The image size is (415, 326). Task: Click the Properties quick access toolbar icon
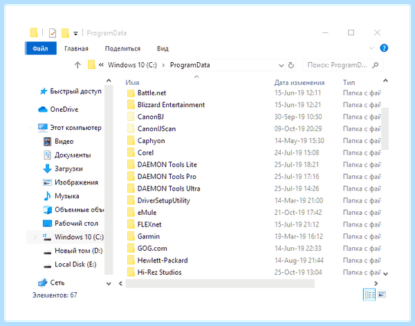(53, 33)
